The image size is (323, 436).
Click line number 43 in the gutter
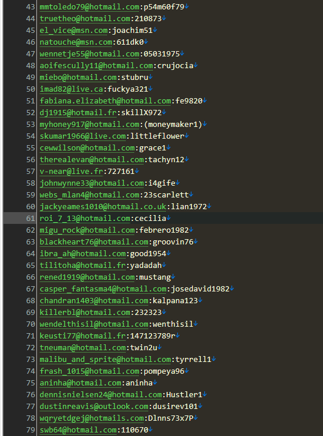point(31,6)
